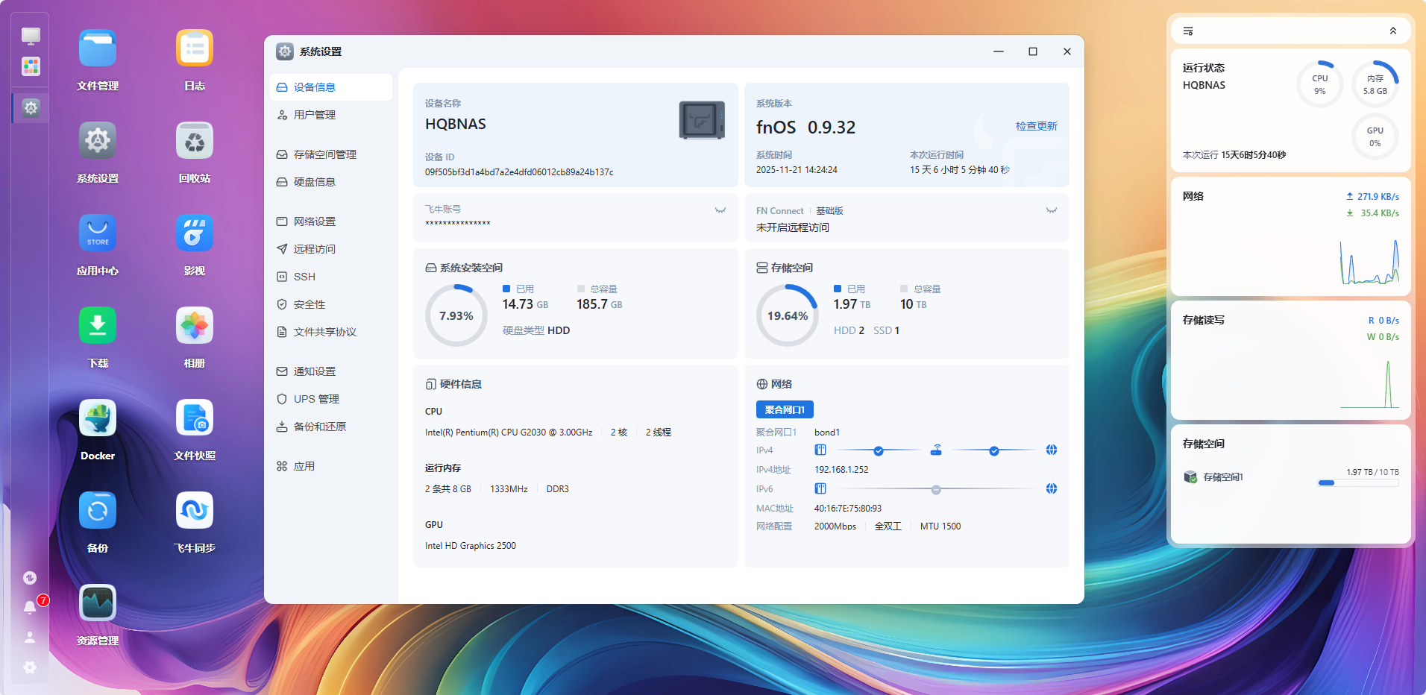Select 存储空间管理 in the sidebar

point(324,154)
